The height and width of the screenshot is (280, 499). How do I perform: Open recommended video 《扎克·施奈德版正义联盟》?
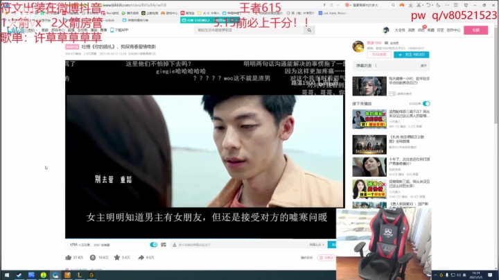tap(369, 144)
